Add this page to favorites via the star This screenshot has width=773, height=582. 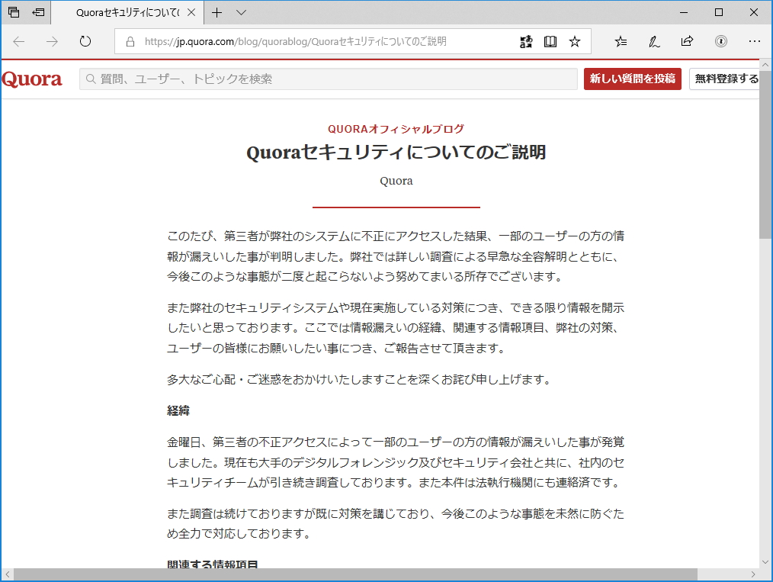coord(575,42)
